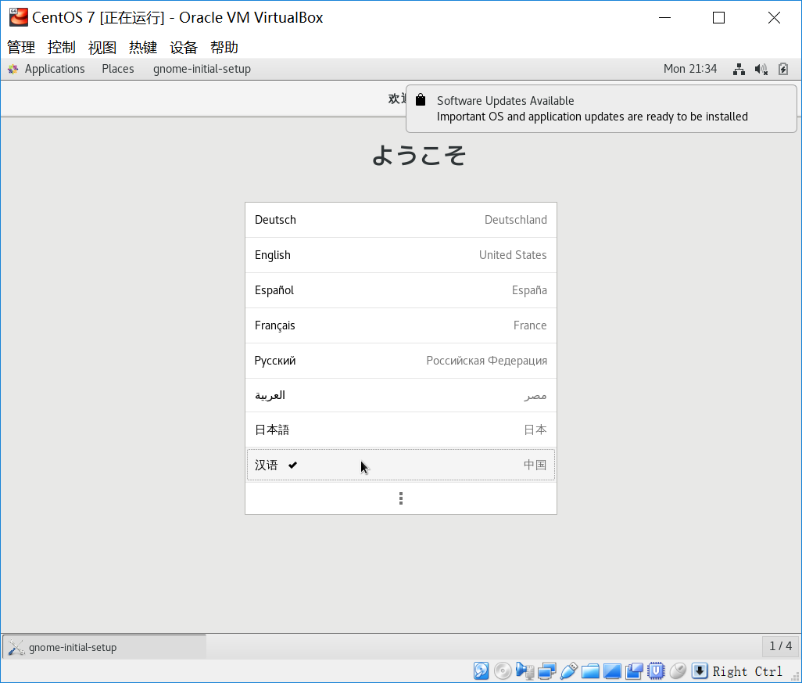Click the display settings icon in status bar
The height and width of the screenshot is (683, 802).
[x=612, y=670]
